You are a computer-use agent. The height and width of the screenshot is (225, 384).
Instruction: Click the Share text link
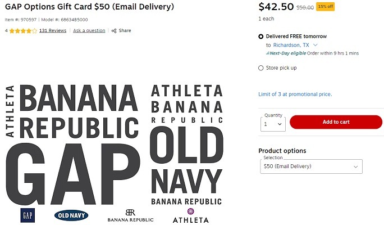point(125,30)
